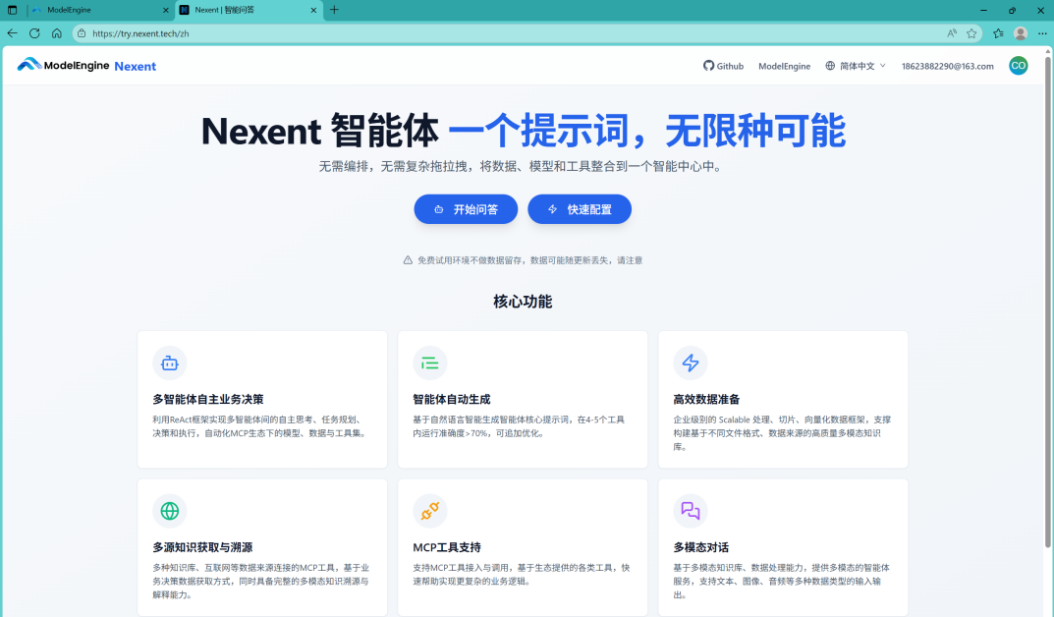Click the 高效数据准备 card title

click(x=706, y=399)
